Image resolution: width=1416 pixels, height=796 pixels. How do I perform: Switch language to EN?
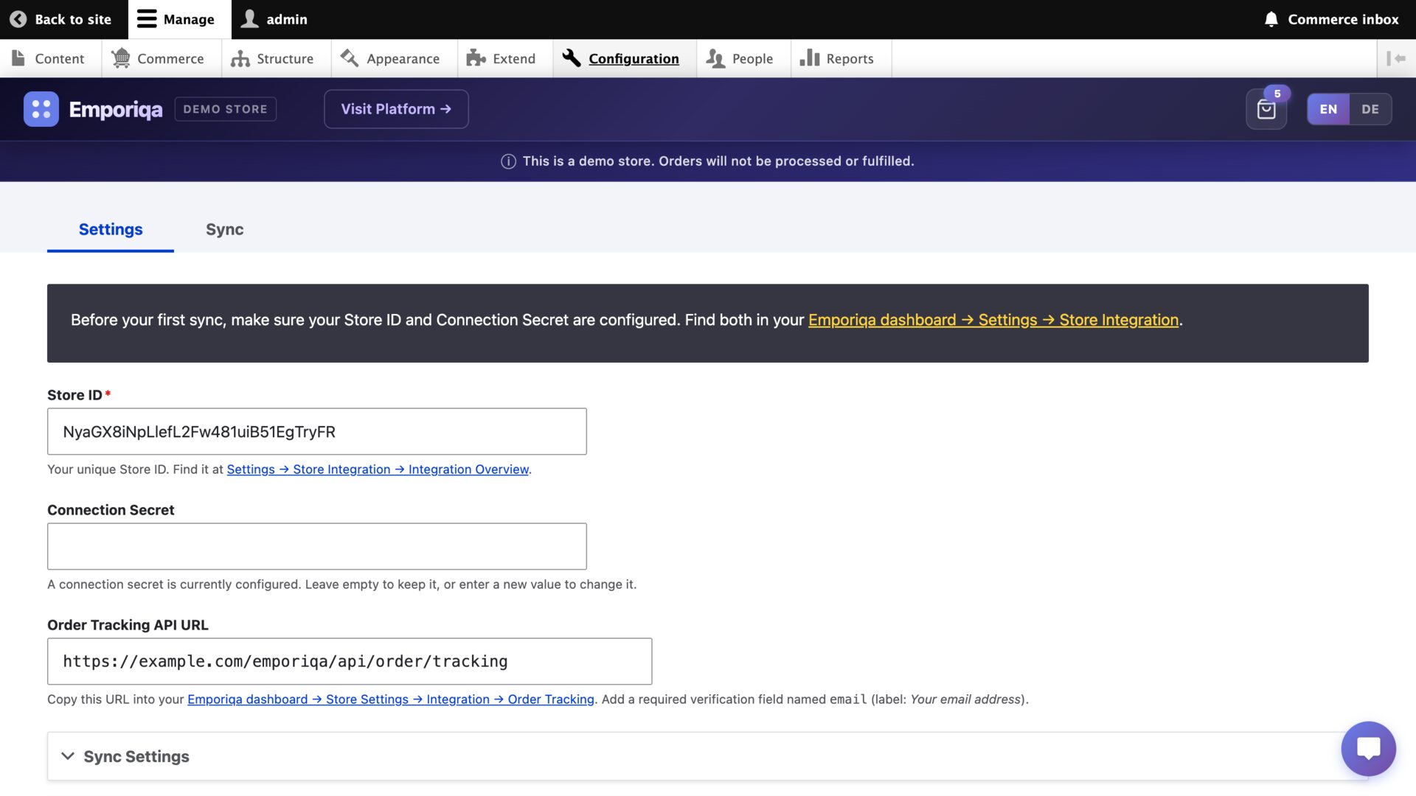pos(1328,108)
